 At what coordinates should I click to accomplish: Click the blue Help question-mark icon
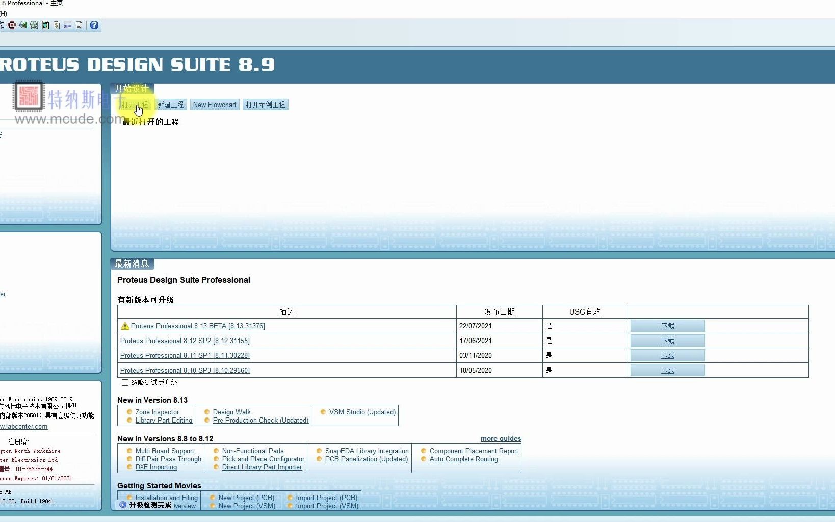pos(94,25)
